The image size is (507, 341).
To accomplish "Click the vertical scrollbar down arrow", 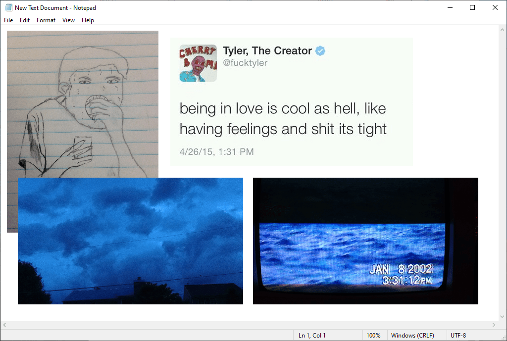I will (x=502, y=317).
